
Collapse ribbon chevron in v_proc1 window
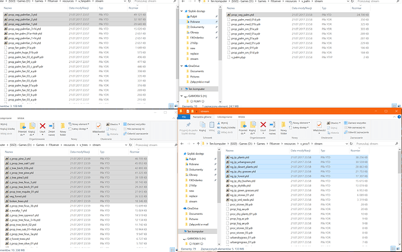394,117
